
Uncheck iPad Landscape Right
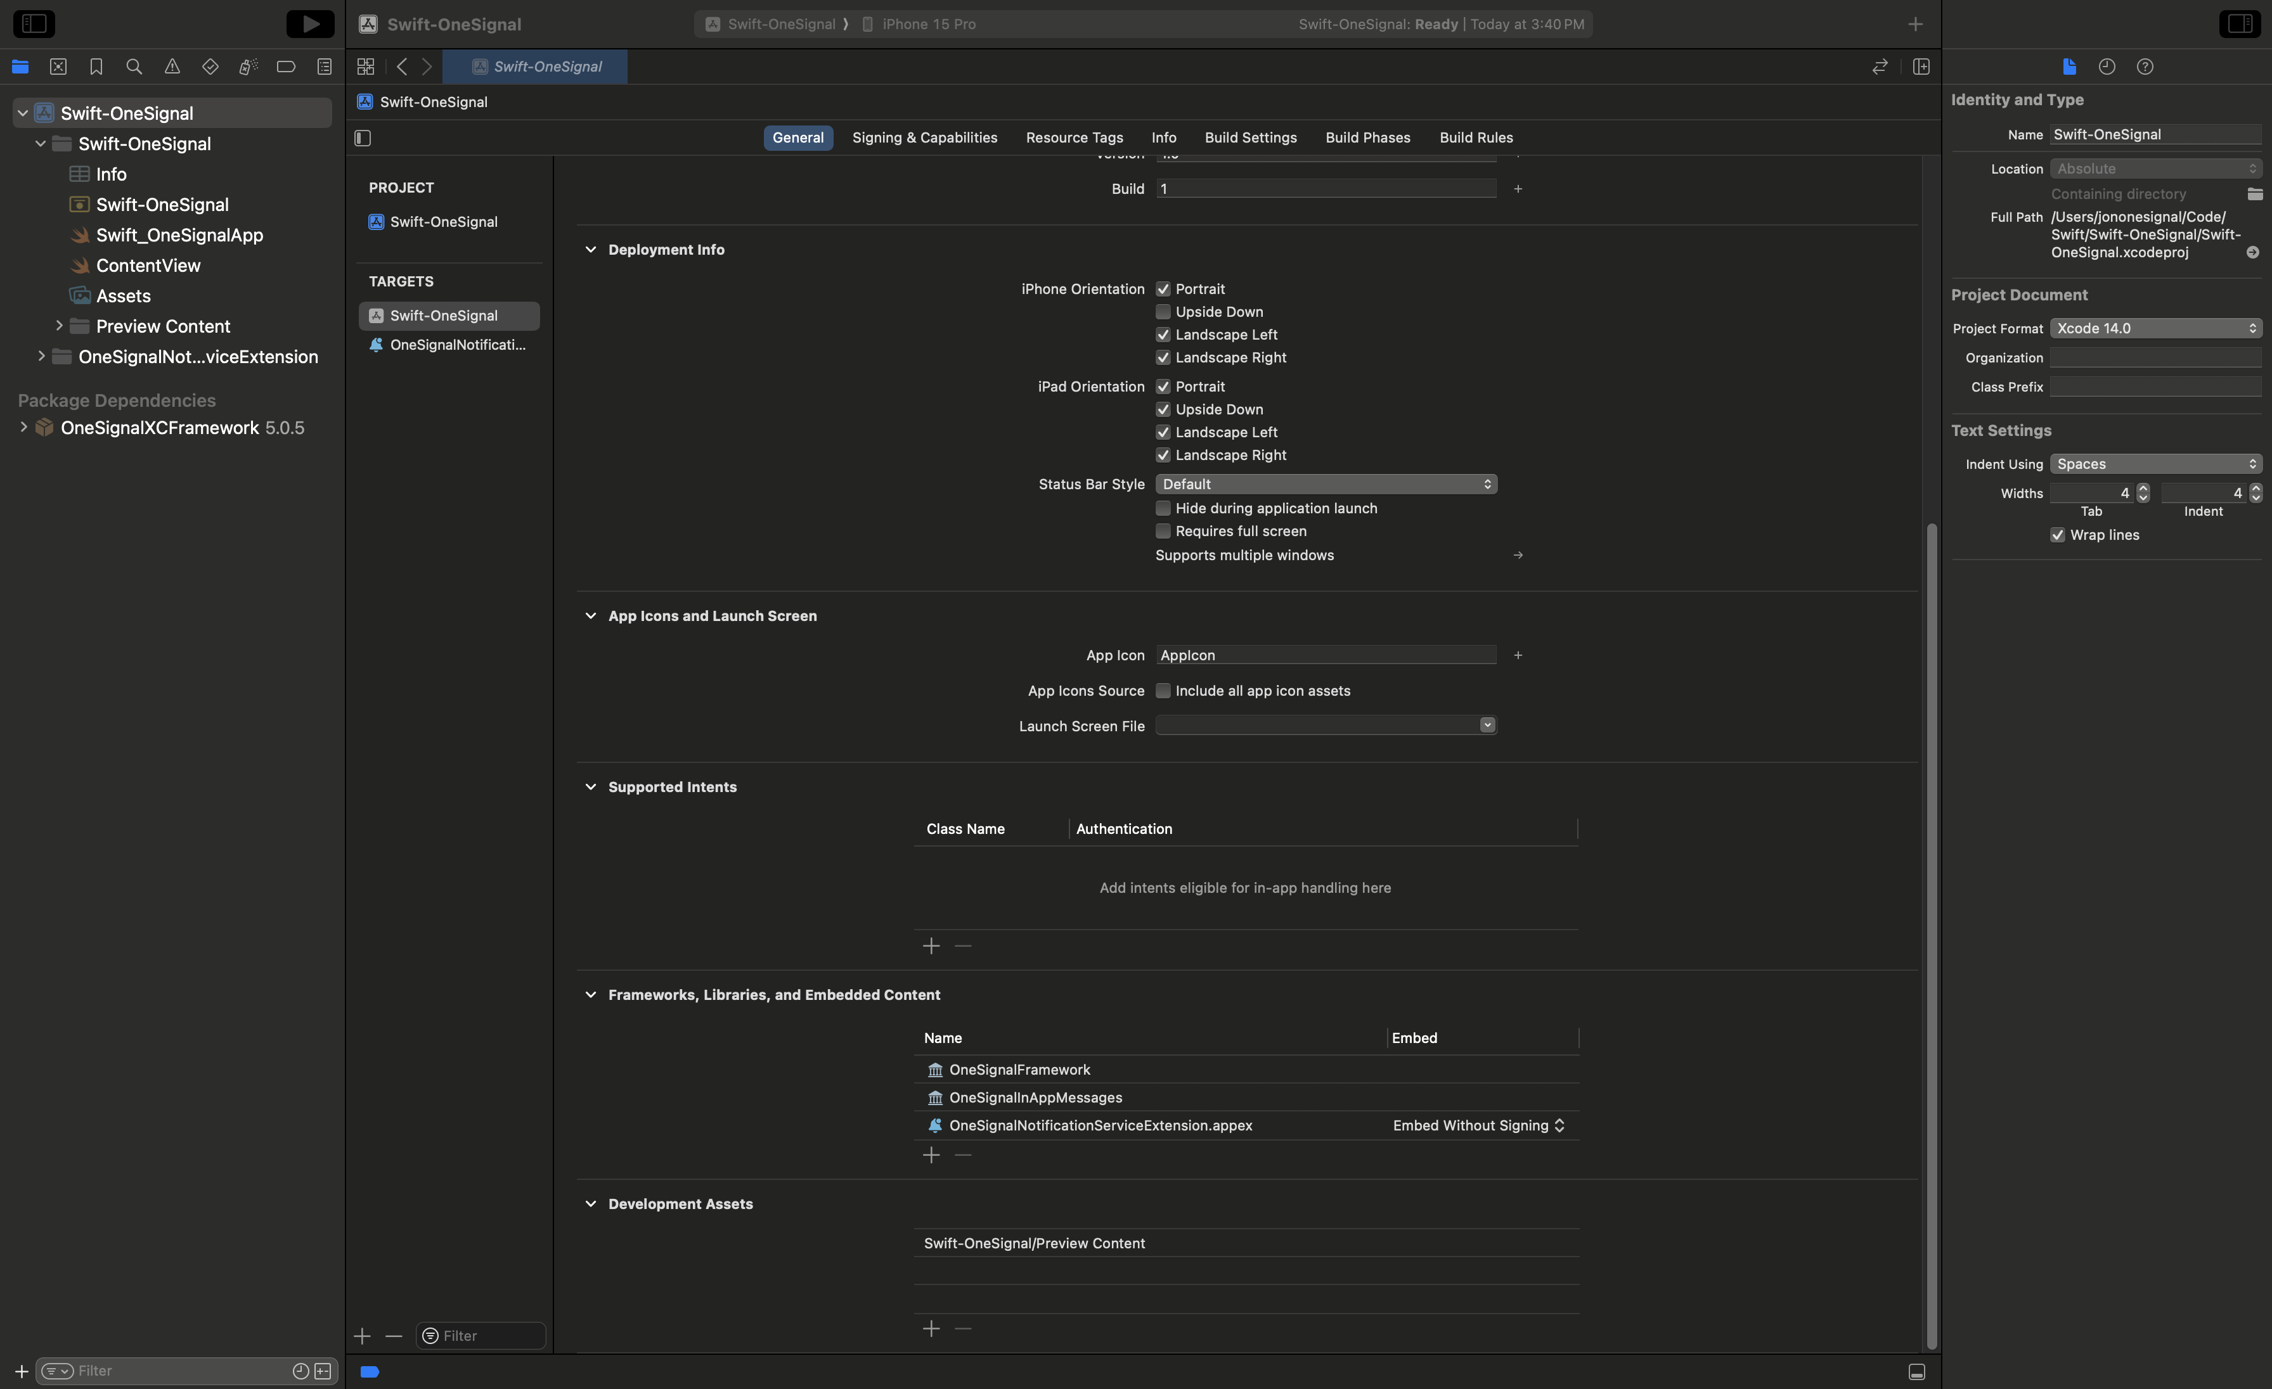pyautogui.click(x=1163, y=456)
